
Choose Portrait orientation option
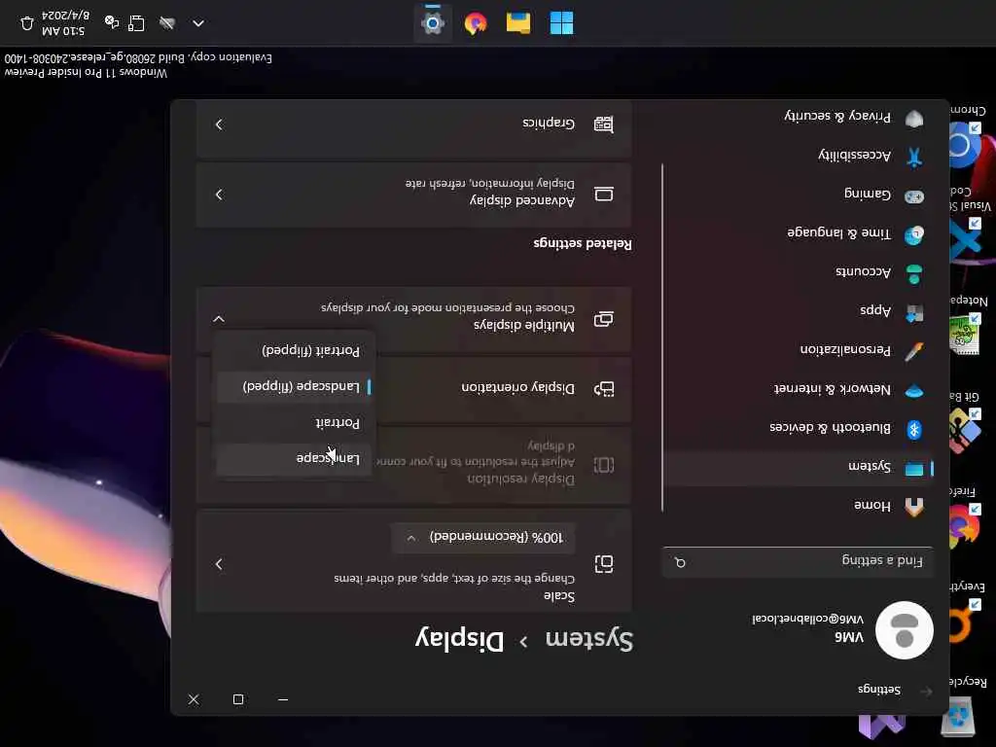[294, 422]
